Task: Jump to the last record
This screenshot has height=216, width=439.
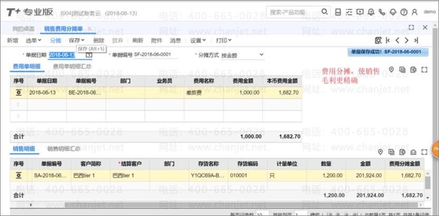Action: coord(416,40)
